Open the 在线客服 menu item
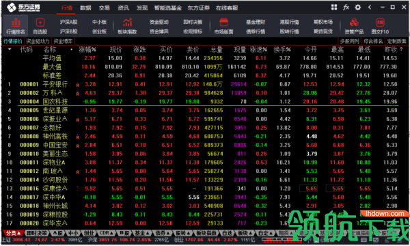The image size is (410, 246). pos(227,8)
